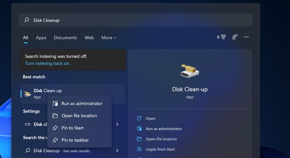Viewport: 290px width, 158px height.
Task: Click shield icon beside preview pane Run as administrator
Action: (x=139, y=128)
